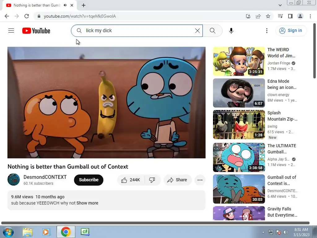Open Jordan Fringe channel name
317x238 pixels.
pyautogui.click(x=279, y=63)
